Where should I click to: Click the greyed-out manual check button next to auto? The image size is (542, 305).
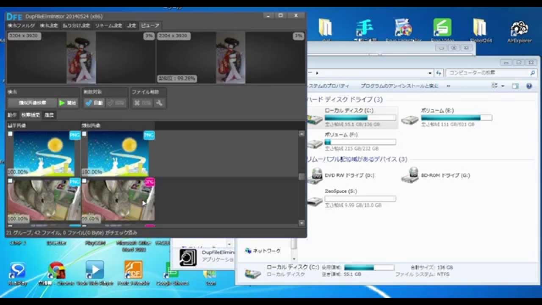pyautogui.click(x=116, y=103)
